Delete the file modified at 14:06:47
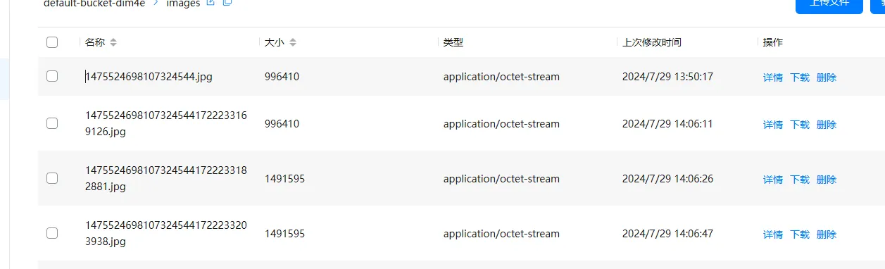 (x=827, y=234)
